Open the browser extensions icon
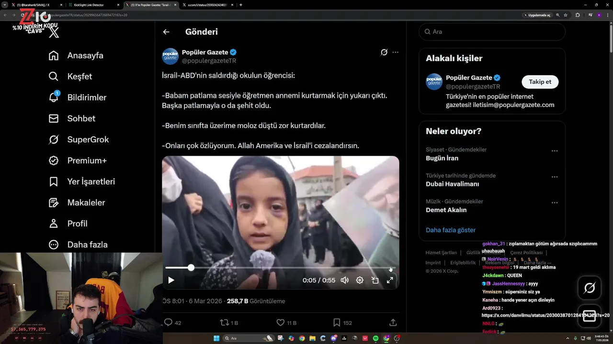The width and height of the screenshot is (613, 344). pos(578,15)
